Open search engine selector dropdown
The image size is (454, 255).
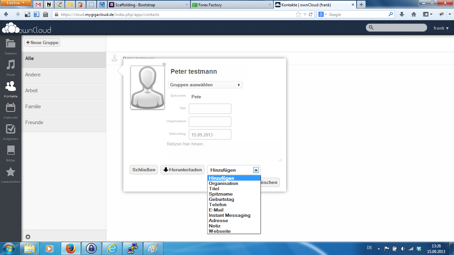tap(322, 14)
